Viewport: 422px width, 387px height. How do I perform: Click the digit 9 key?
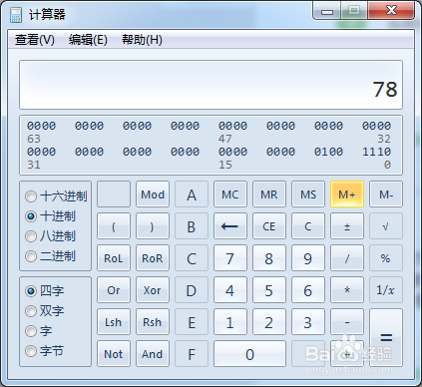pyautogui.click(x=308, y=258)
